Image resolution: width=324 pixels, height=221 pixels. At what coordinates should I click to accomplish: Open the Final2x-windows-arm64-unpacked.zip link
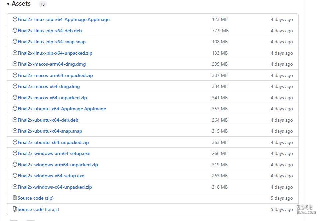[58, 165]
